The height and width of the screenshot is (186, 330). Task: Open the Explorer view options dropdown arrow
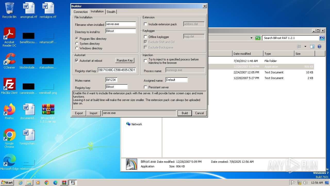[x=306, y=47]
